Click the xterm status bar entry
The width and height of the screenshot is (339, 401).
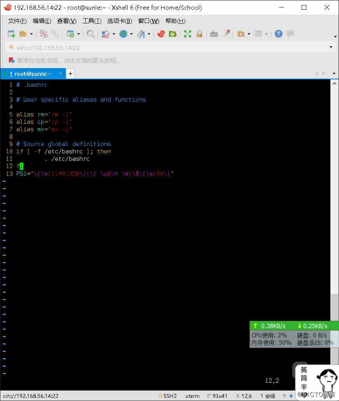point(192,396)
